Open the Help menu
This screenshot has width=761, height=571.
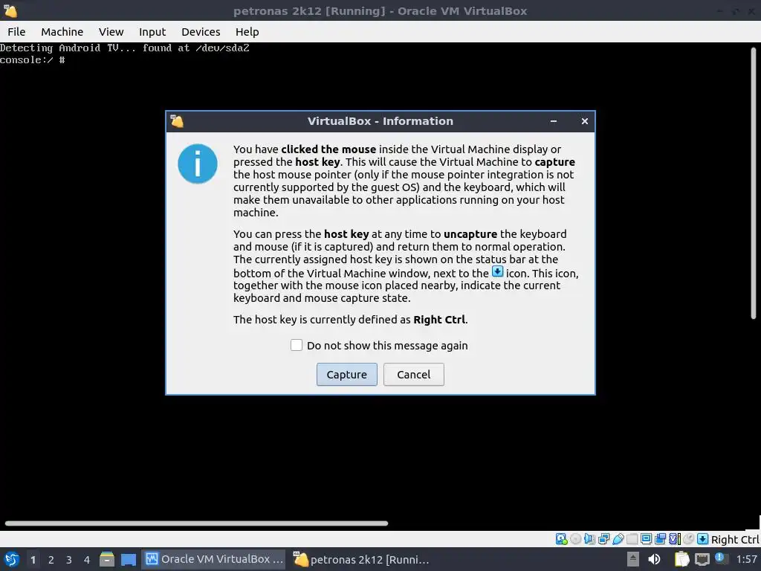pos(247,31)
